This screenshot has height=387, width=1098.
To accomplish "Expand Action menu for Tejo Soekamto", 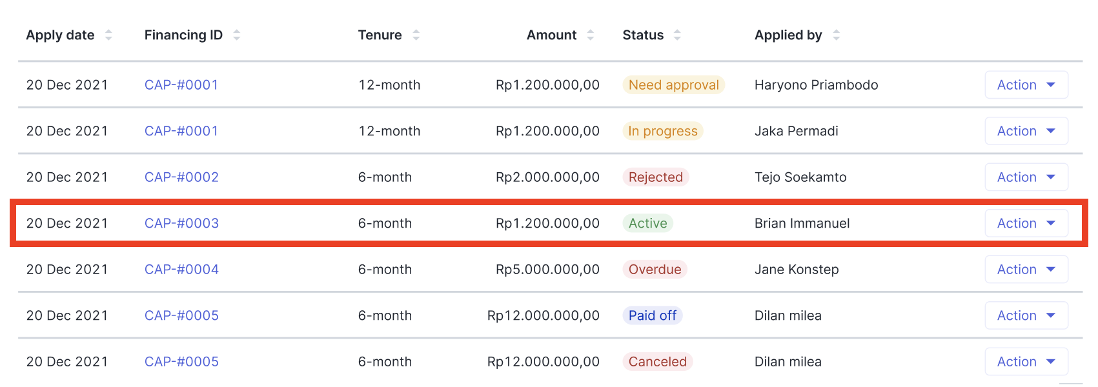I will tap(1026, 177).
